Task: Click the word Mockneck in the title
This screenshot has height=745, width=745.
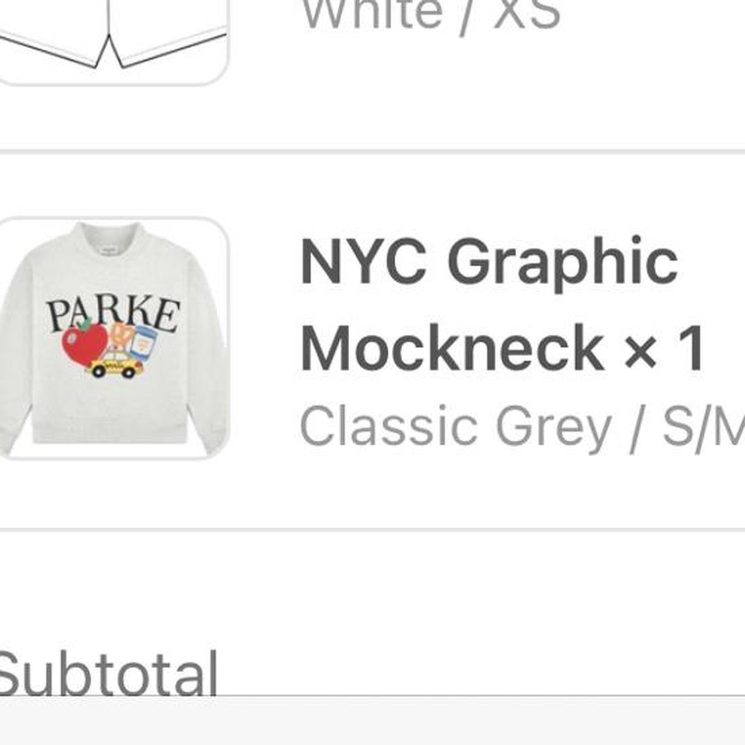Action: click(452, 349)
